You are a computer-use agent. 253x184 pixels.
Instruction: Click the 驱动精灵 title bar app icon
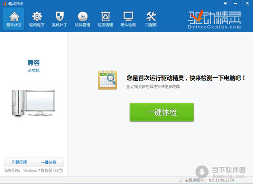4,3
